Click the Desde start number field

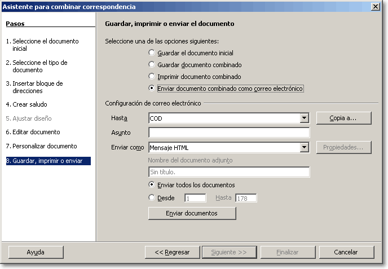(195, 198)
